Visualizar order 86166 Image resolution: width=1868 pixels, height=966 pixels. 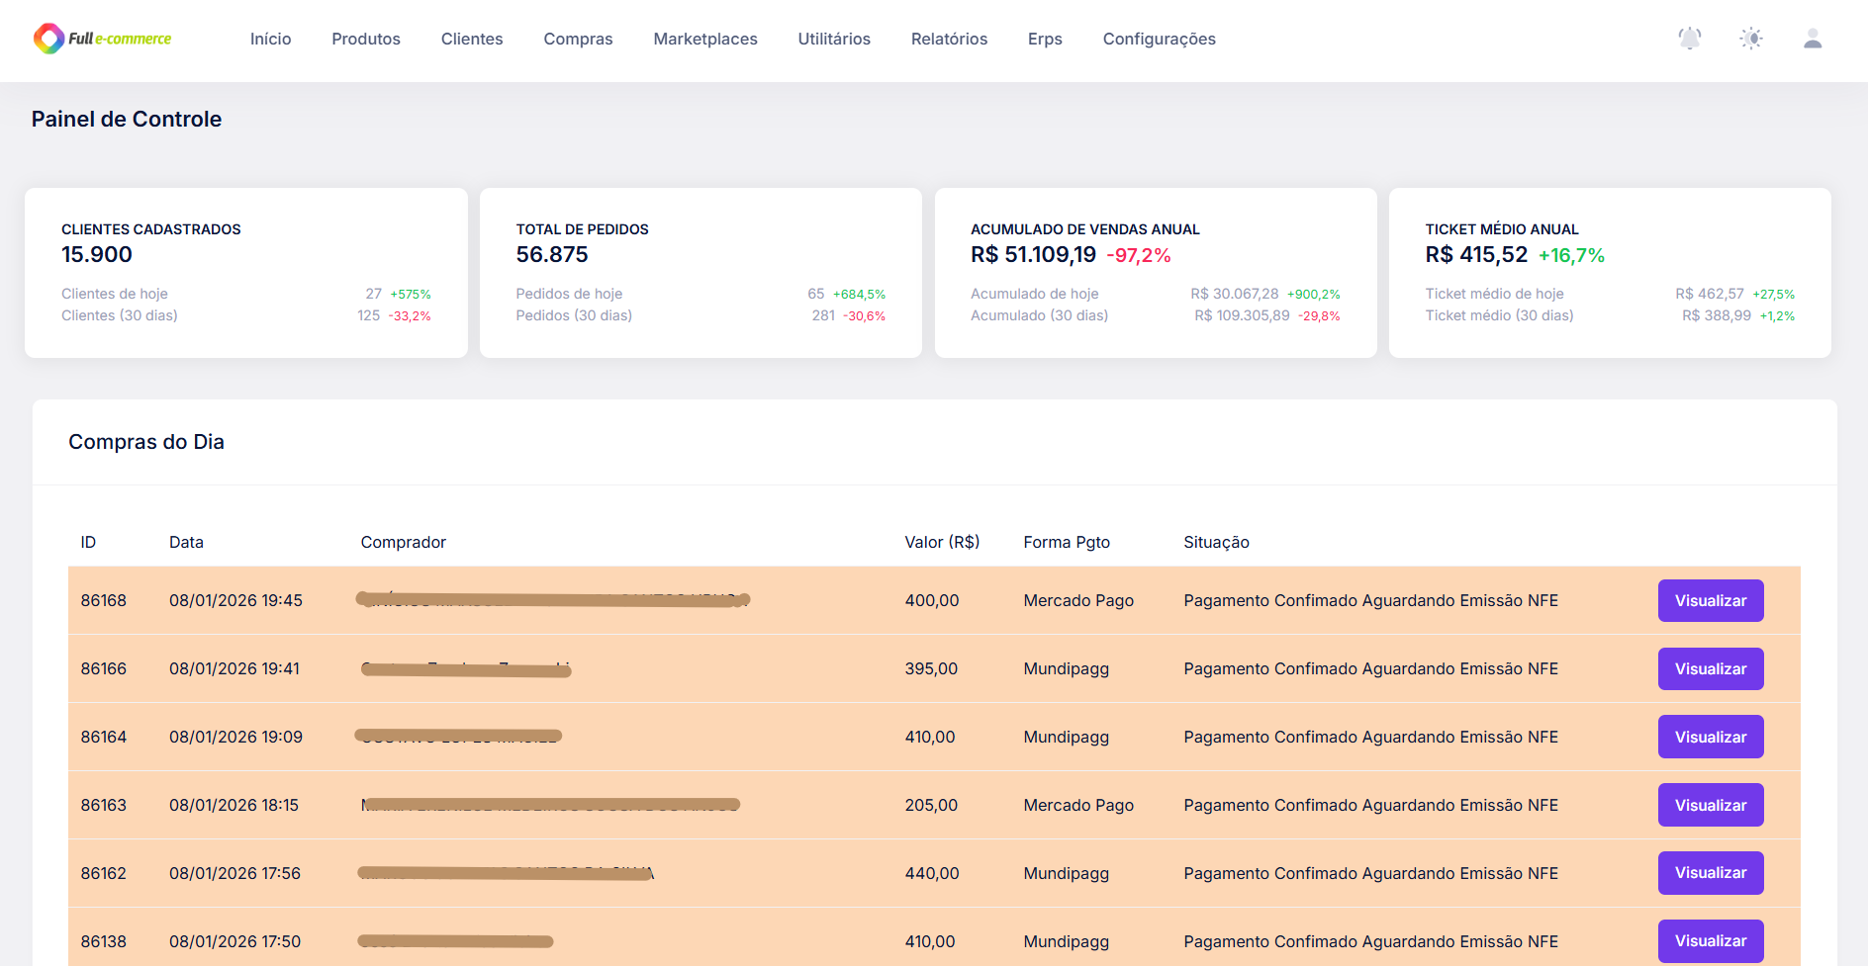(1710, 668)
